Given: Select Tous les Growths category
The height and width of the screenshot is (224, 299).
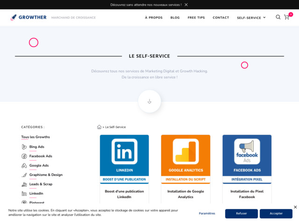Looking at the screenshot, I should pyautogui.click(x=36, y=137).
